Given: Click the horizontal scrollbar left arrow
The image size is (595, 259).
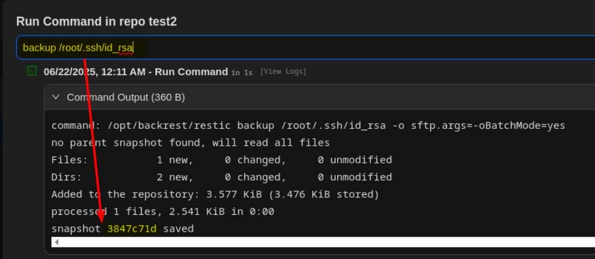Looking at the screenshot, I should tap(56, 242).
